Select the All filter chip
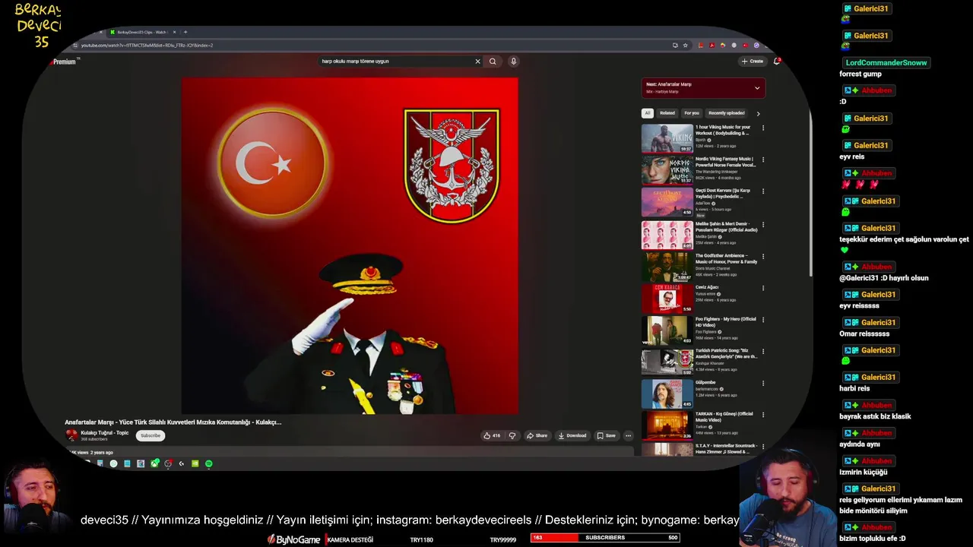 pos(648,113)
